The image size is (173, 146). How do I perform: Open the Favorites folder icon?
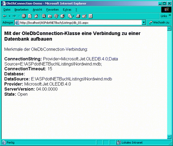50,16
